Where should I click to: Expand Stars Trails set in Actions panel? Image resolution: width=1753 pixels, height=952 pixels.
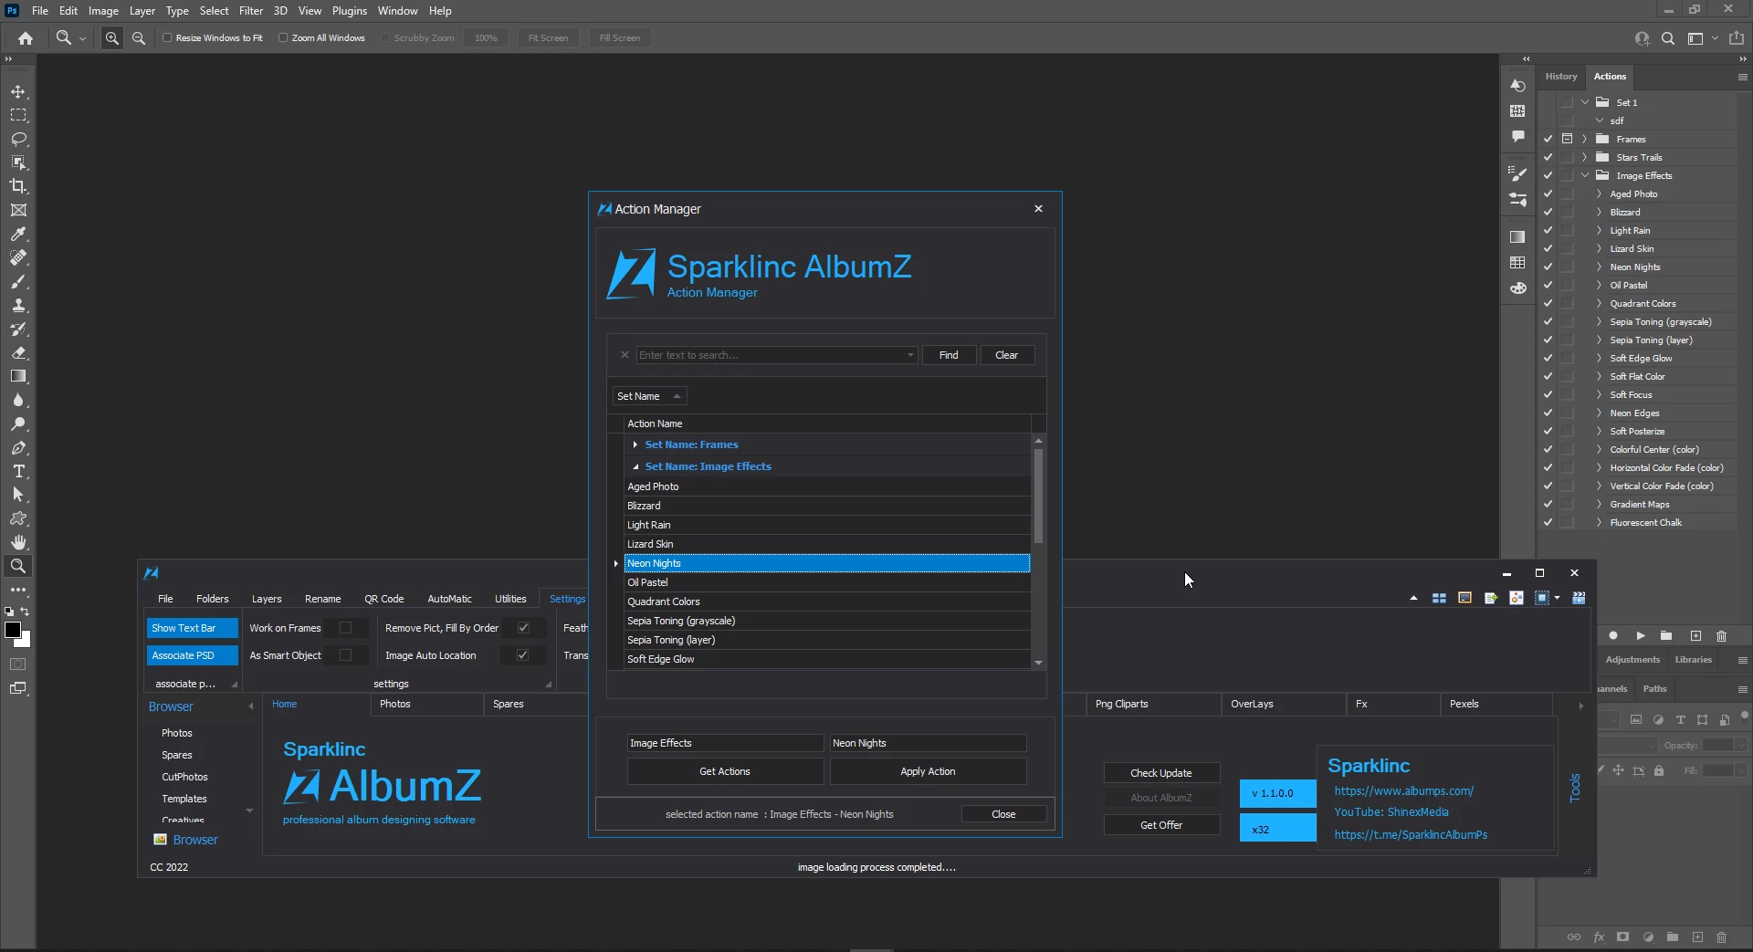click(x=1585, y=157)
